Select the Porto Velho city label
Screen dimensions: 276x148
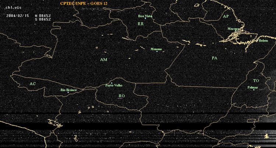114,85
